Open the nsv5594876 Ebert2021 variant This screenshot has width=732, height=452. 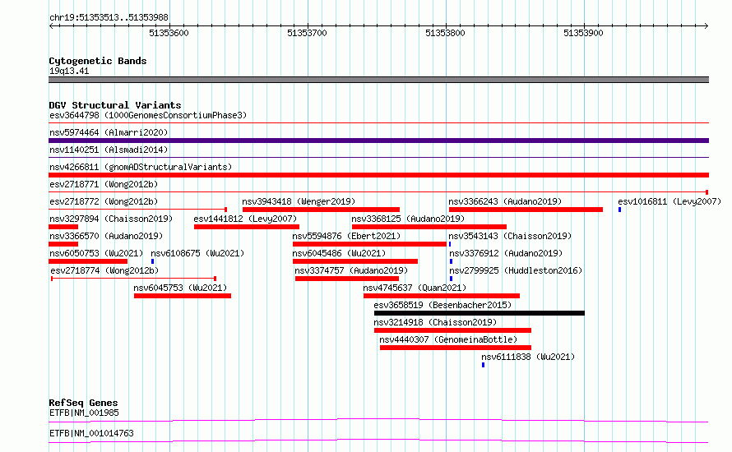[369, 244]
